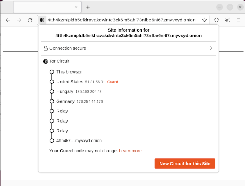Reload the current page
This screenshot has height=186, width=245.
coord(30,20)
